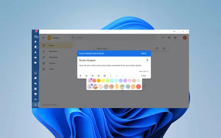Dismiss the tip with Got it

click(144, 53)
